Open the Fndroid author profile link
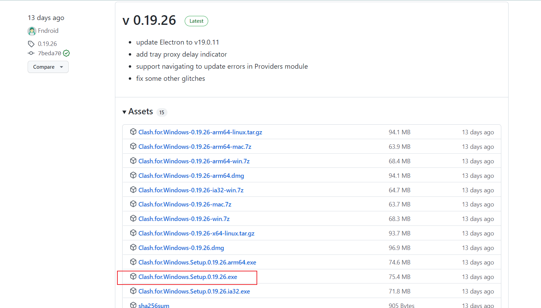Screen dimensions: 541x308 (48, 31)
